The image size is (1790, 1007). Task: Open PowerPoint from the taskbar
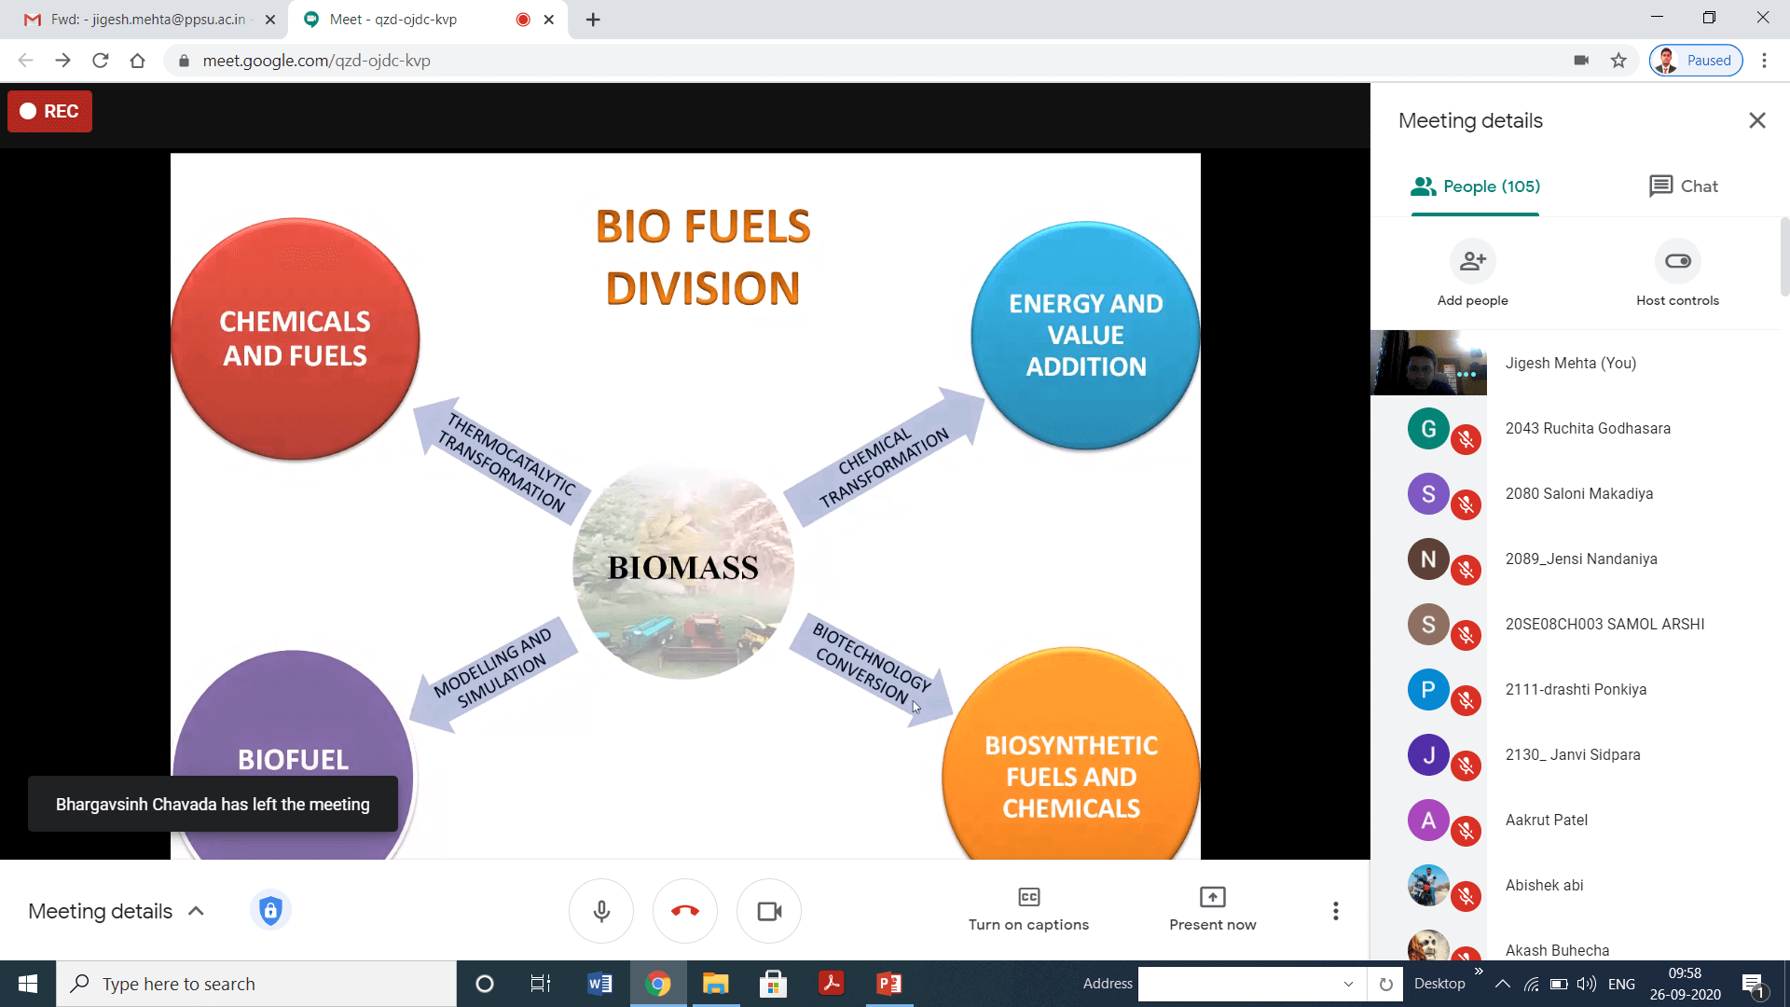[888, 984]
